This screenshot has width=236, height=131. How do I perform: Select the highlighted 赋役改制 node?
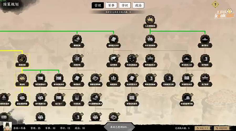pyautogui.click(x=22, y=61)
